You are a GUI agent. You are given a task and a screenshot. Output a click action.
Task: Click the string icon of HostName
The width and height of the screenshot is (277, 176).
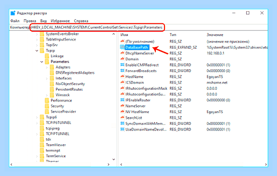tap(122, 76)
